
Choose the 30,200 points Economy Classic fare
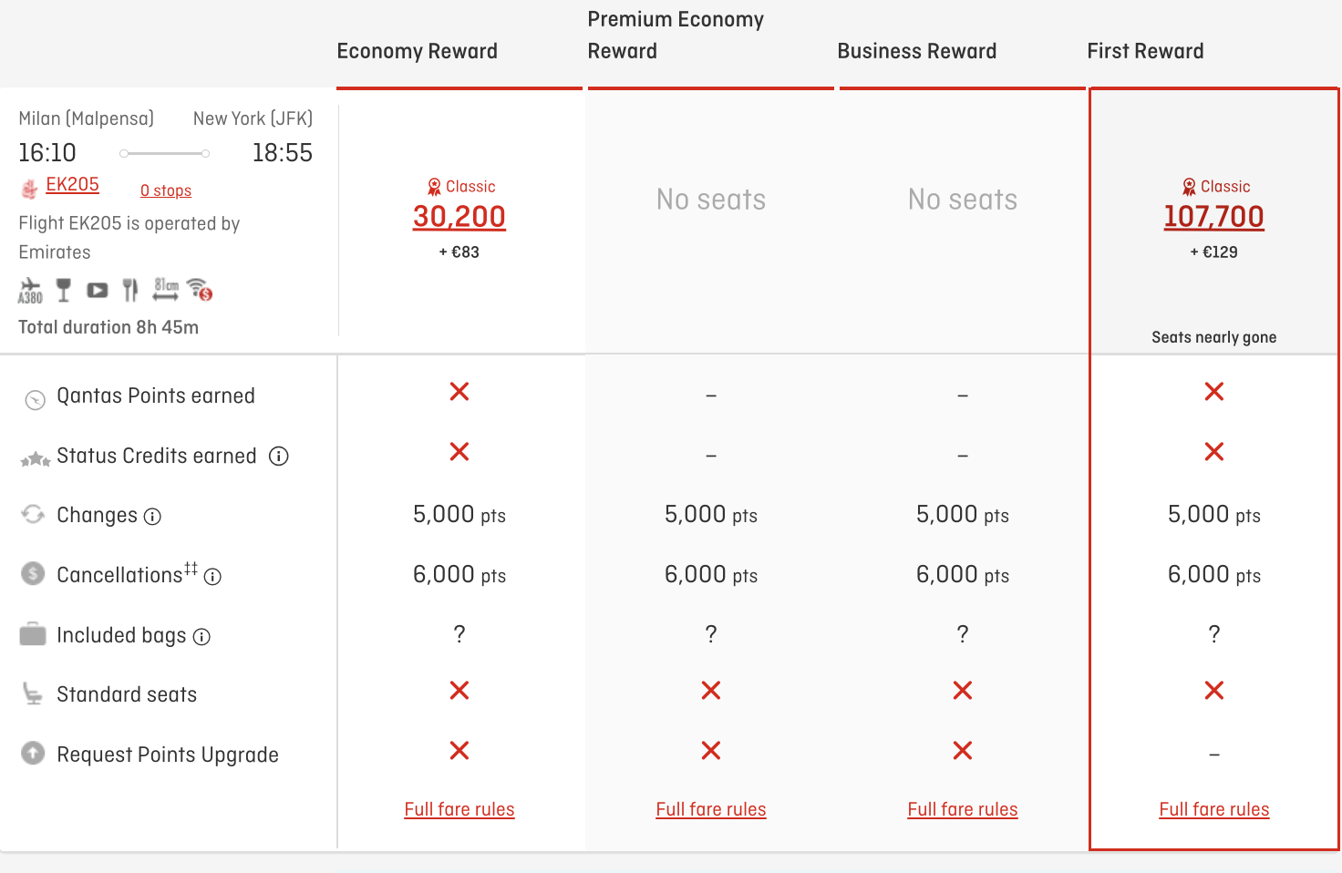459,217
